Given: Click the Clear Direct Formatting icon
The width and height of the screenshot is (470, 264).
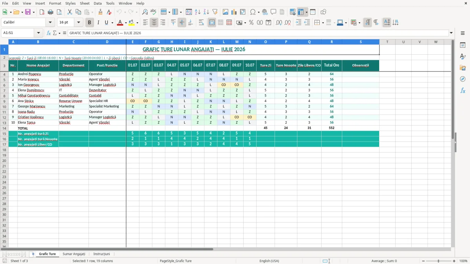Looking at the screenshot, I should click(109, 12).
